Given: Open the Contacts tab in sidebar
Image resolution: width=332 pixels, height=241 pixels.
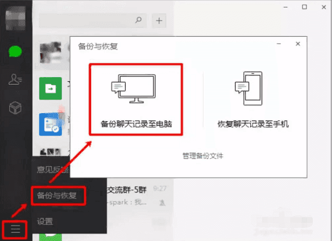Looking at the screenshot, I should coord(15,79).
